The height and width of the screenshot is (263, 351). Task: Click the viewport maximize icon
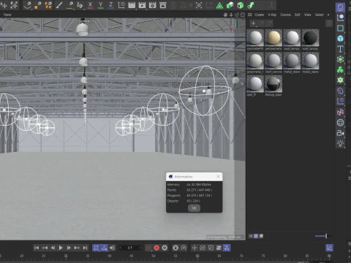243,15
